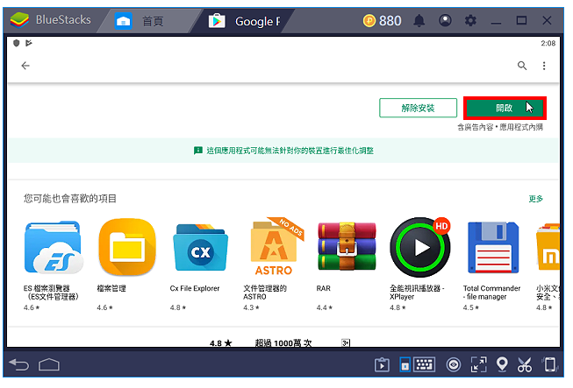
Task: Open ES File Explorer app icon
Action: (x=54, y=247)
